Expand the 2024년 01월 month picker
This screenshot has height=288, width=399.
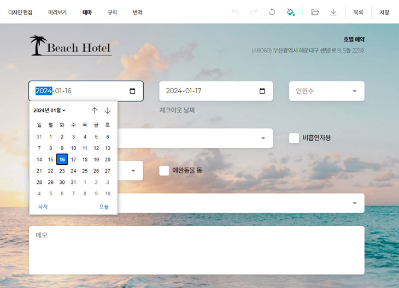coord(49,111)
